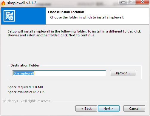The image size is (150, 116).
Task: Click the simplewall logo in the blue header
Action: (9, 16)
